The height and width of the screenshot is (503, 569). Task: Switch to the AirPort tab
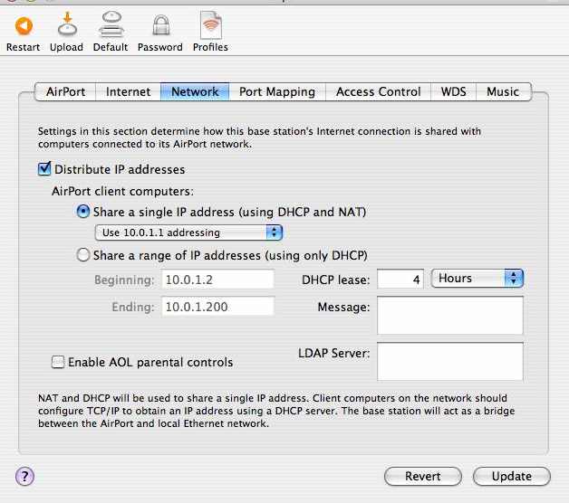65,91
